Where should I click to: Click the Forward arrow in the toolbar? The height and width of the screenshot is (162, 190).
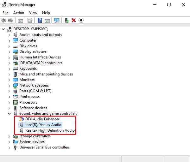click(x=11, y=21)
